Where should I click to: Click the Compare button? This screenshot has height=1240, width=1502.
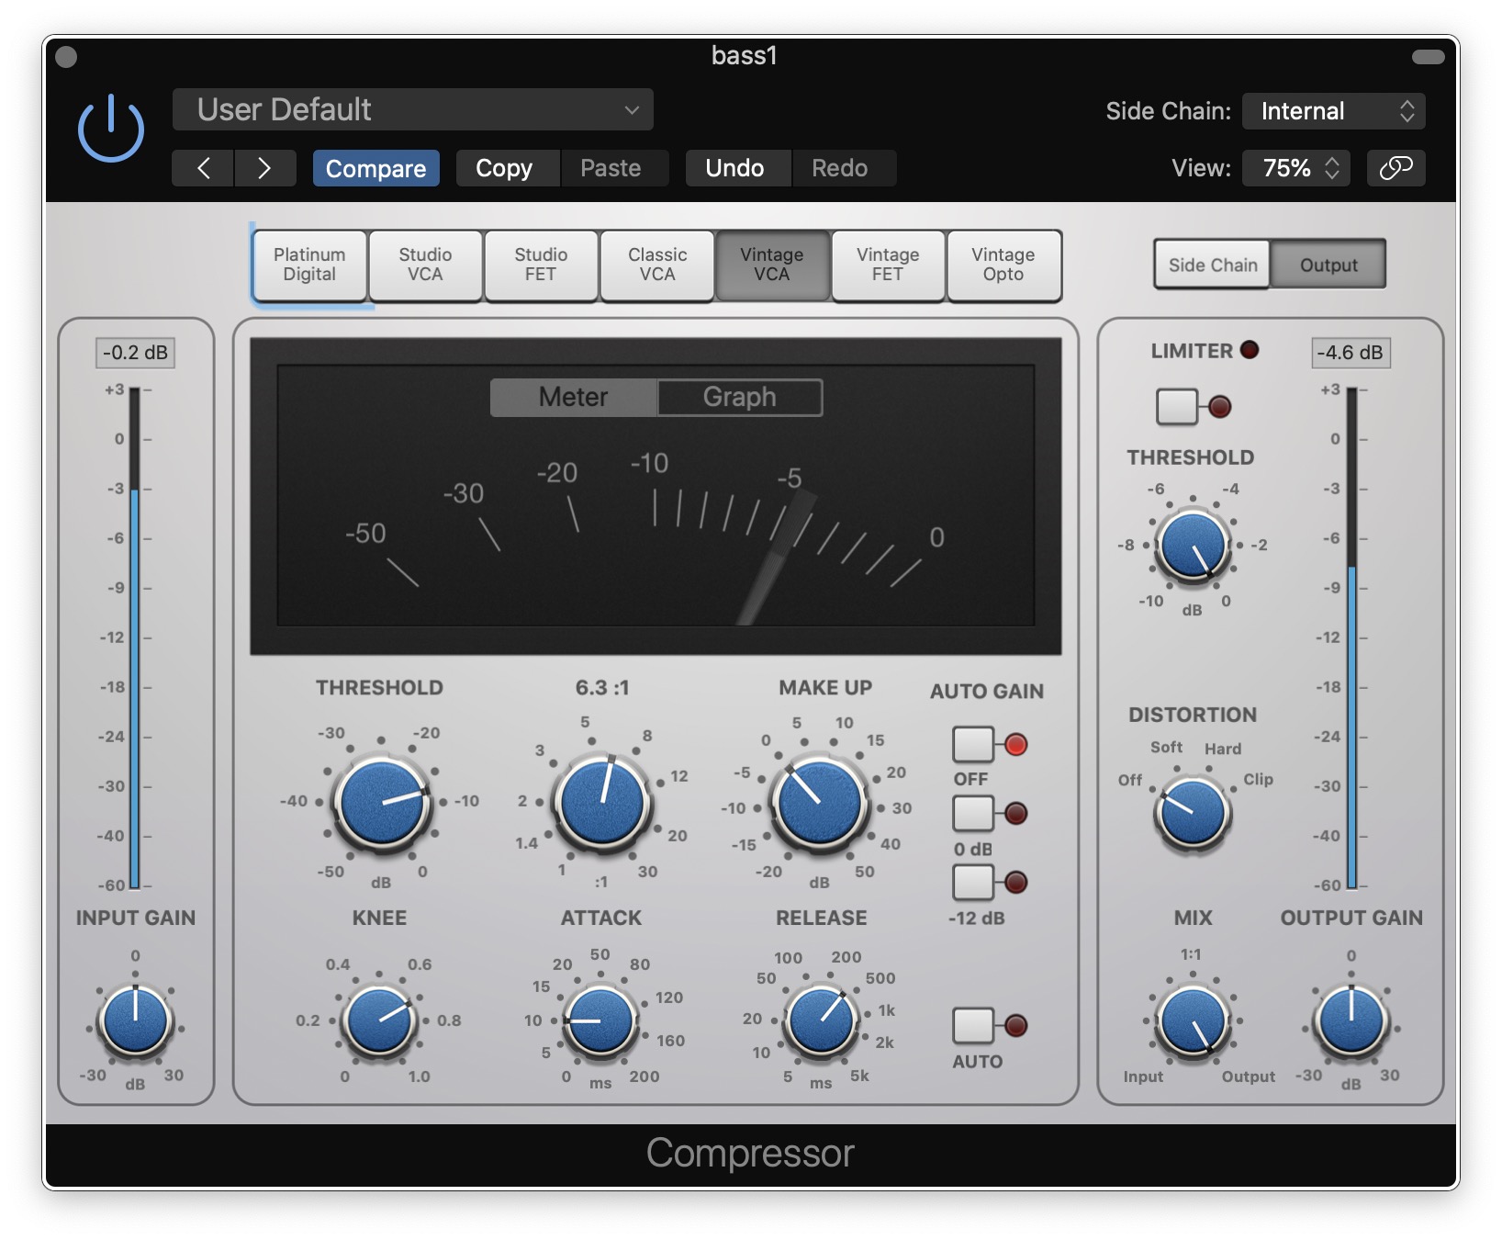375,168
